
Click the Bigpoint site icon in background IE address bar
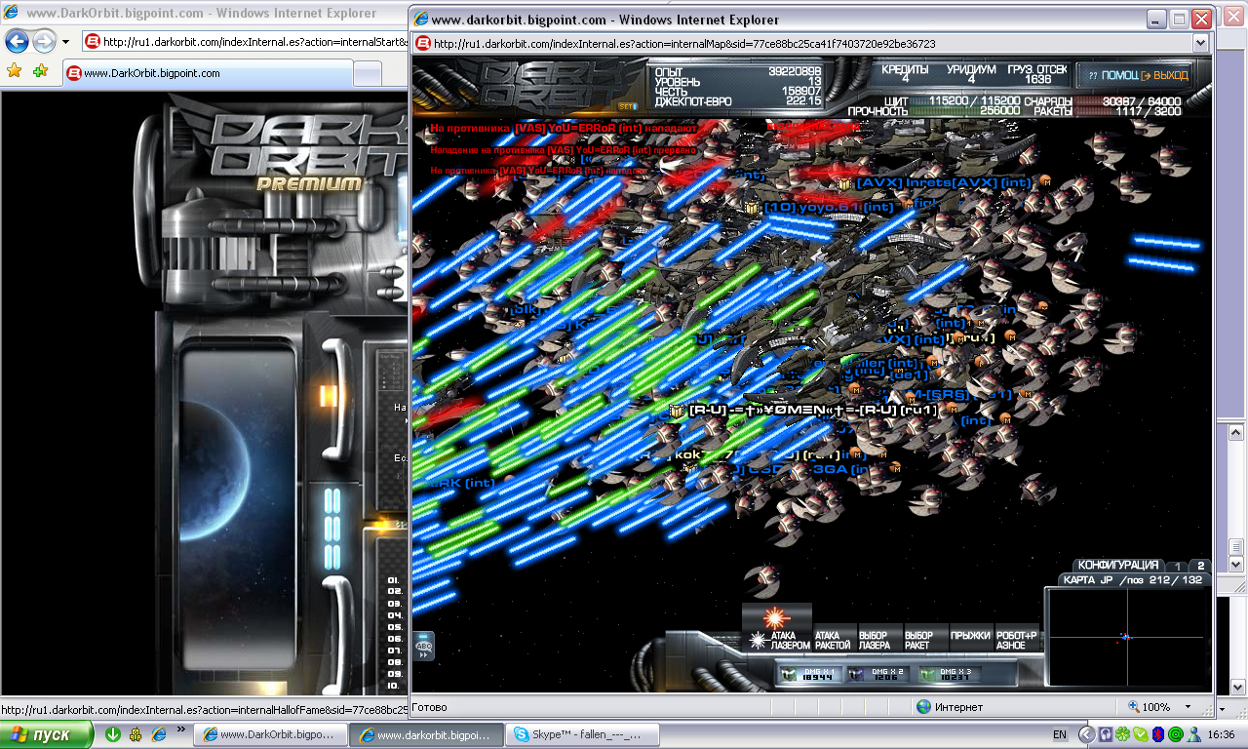93,42
